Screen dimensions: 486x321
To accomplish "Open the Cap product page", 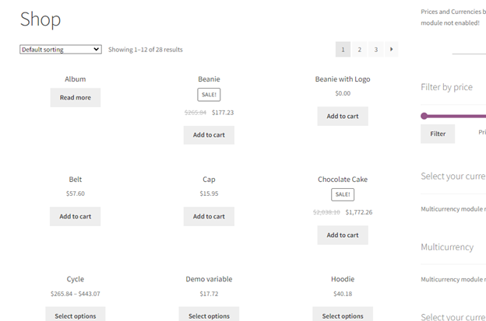I will (209, 180).
